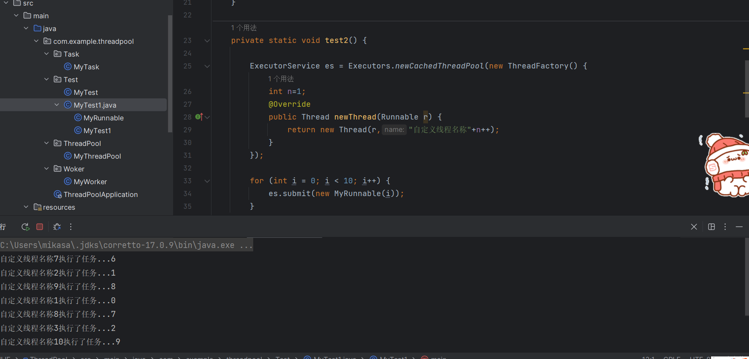Stop the running process with the red square
The image size is (749, 359).
click(x=40, y=227)
